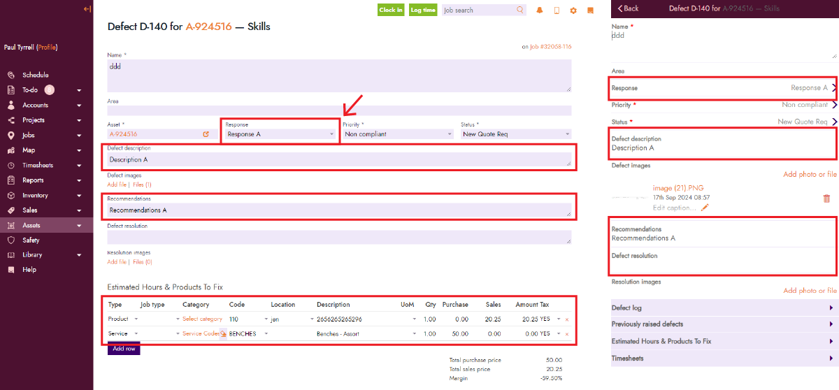Click the Recommendations text area
This screenshot has height=390, width=839.
[339, 210]
